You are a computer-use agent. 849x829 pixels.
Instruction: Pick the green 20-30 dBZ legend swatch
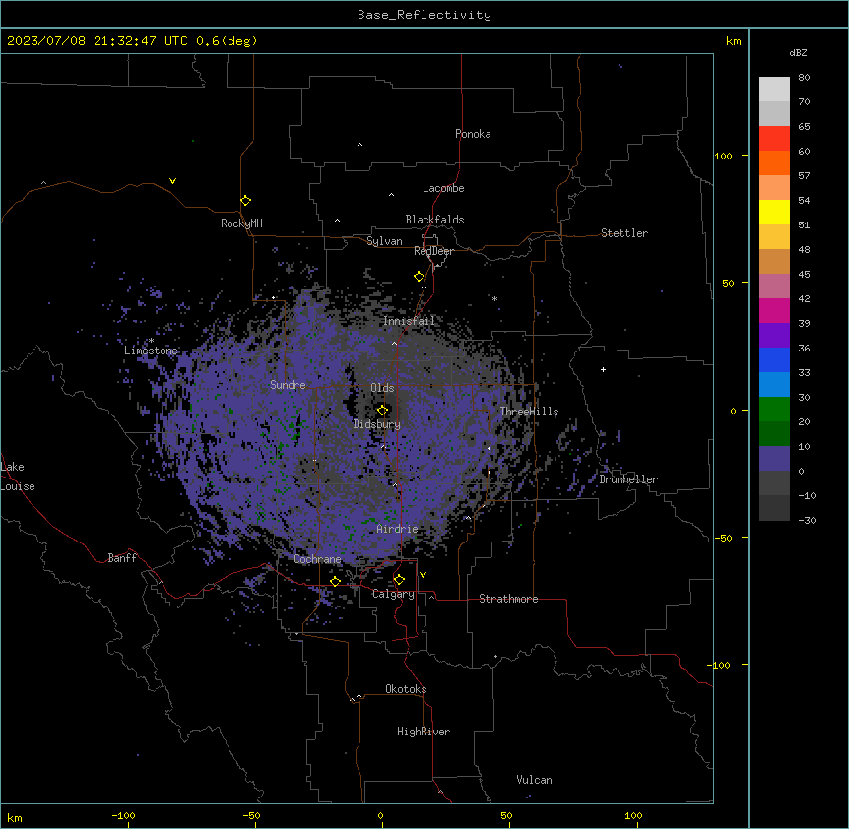pos(774,410)
